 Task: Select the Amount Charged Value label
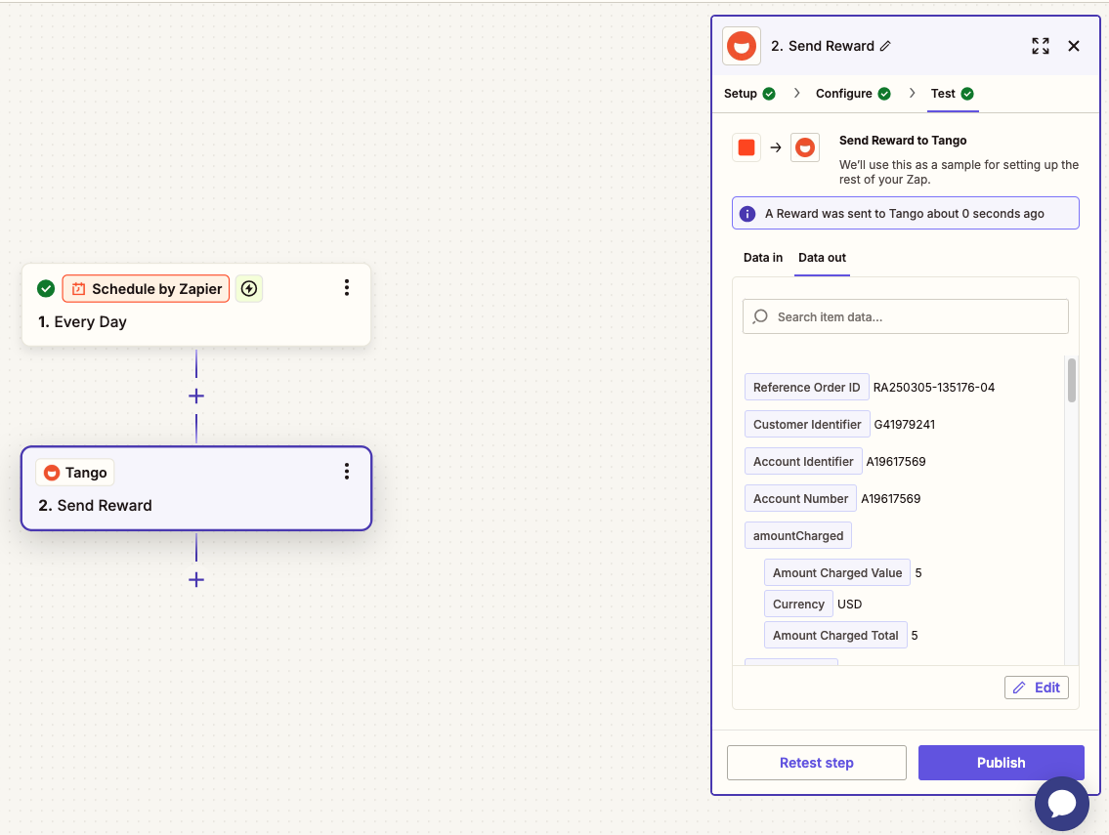tap(837, 572)
